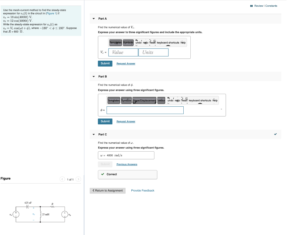Viewport: 288px width, 235px height.
Task: Click the redo icon in Part A equation toolbar
Action: tap(145, 42)
